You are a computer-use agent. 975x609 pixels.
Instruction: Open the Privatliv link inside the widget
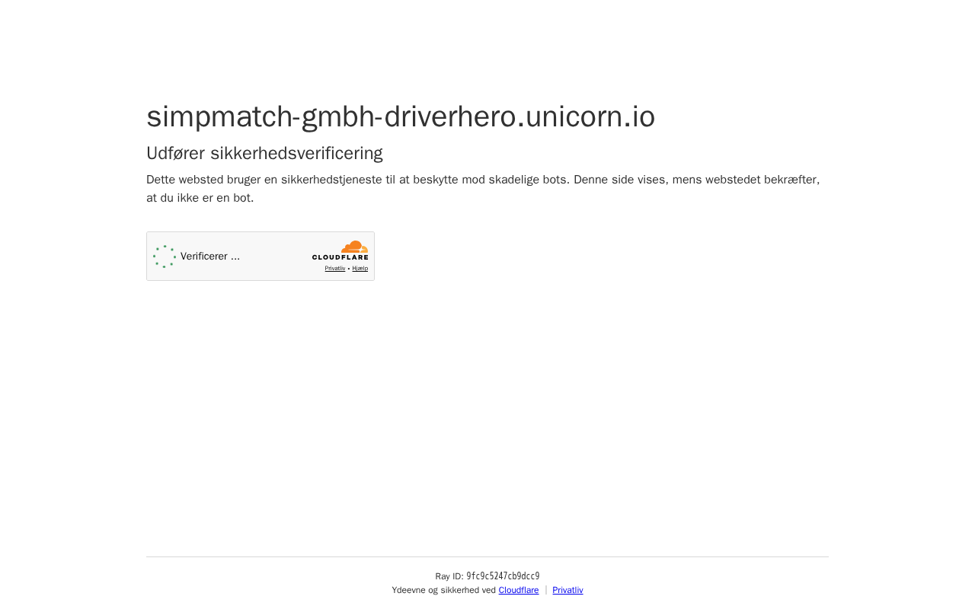click(x=335, y=268)
